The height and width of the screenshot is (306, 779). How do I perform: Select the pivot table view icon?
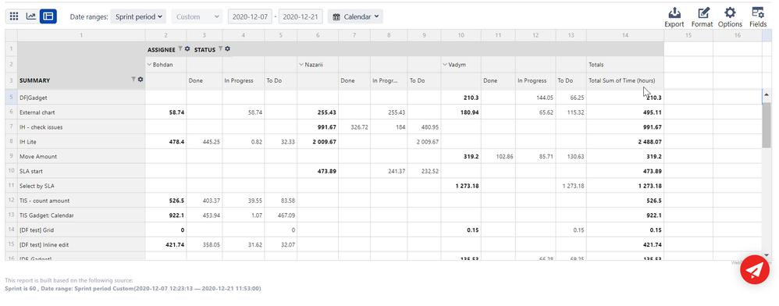tap(48, 16)
